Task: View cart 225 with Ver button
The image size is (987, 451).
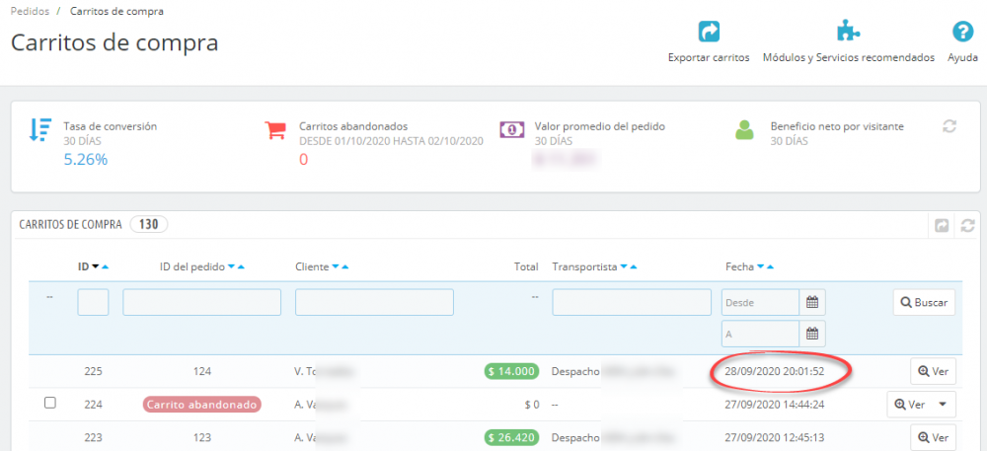Action: tap(933, 371)
